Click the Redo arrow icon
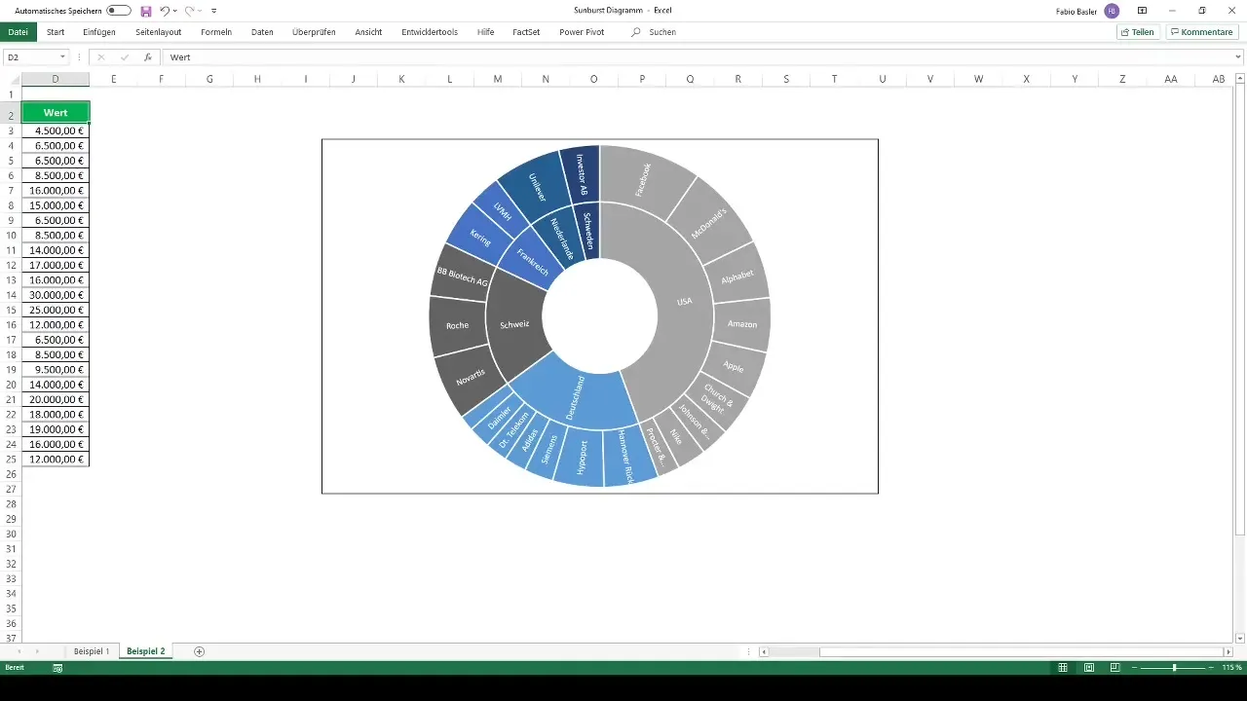 coord(190,10)
